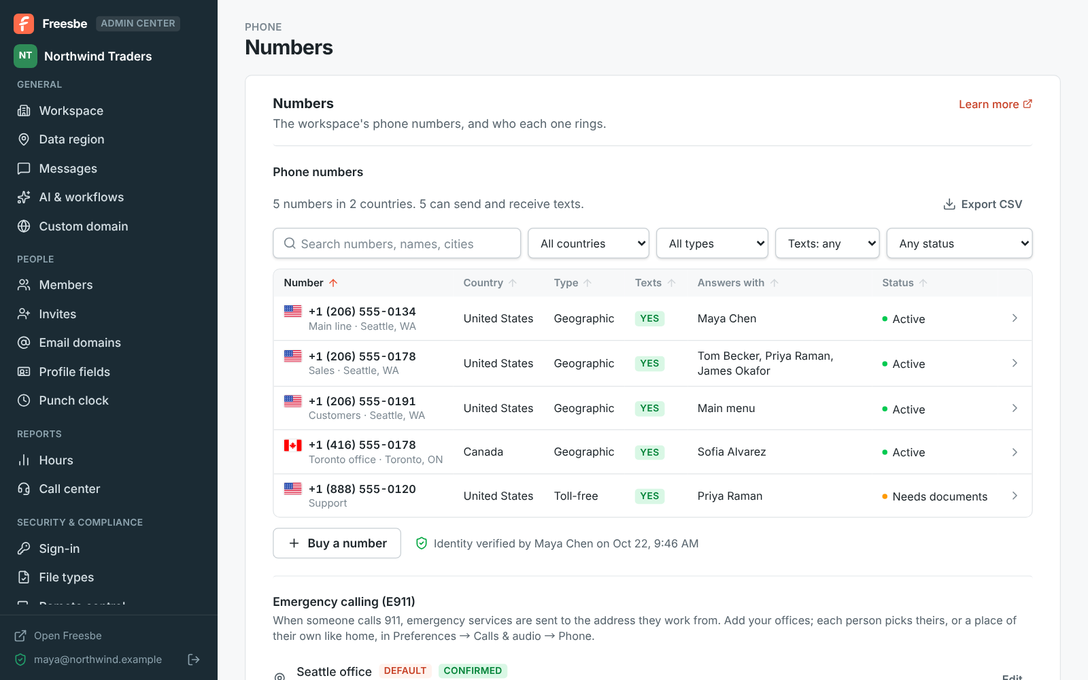Click the Learn more link

(x=996, y=104)
